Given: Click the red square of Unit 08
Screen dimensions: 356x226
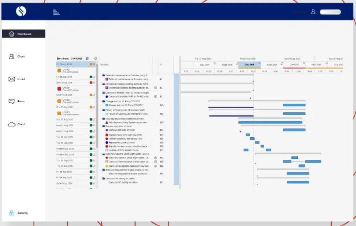Looking at the screenshot, I should (x=59, y=89).
